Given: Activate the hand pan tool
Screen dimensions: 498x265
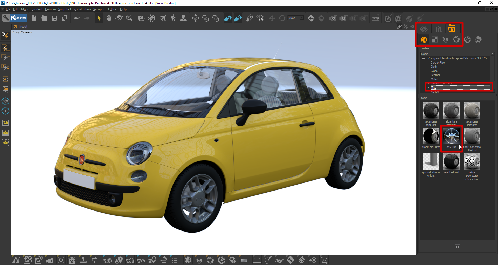Looking at the screenshot, I should [109, 18].
